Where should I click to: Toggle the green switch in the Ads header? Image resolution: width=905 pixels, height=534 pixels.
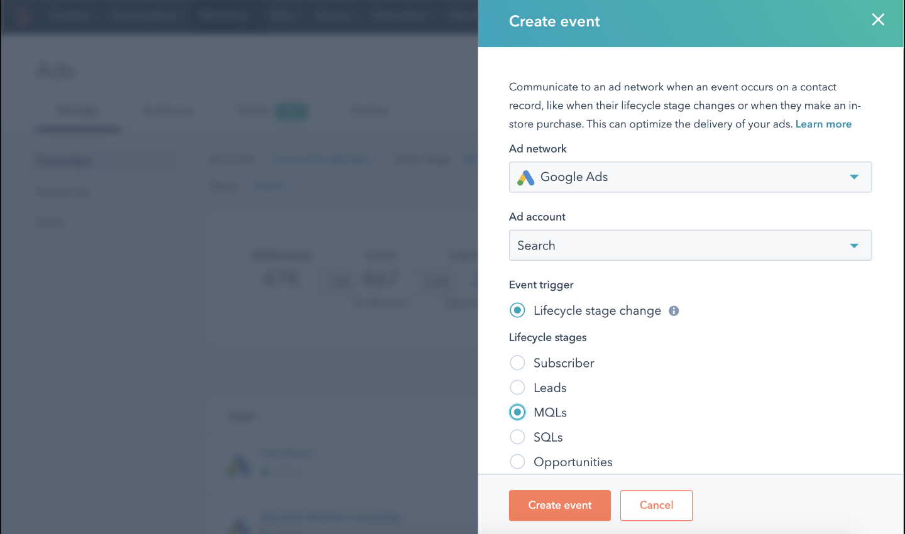(292, 110)
